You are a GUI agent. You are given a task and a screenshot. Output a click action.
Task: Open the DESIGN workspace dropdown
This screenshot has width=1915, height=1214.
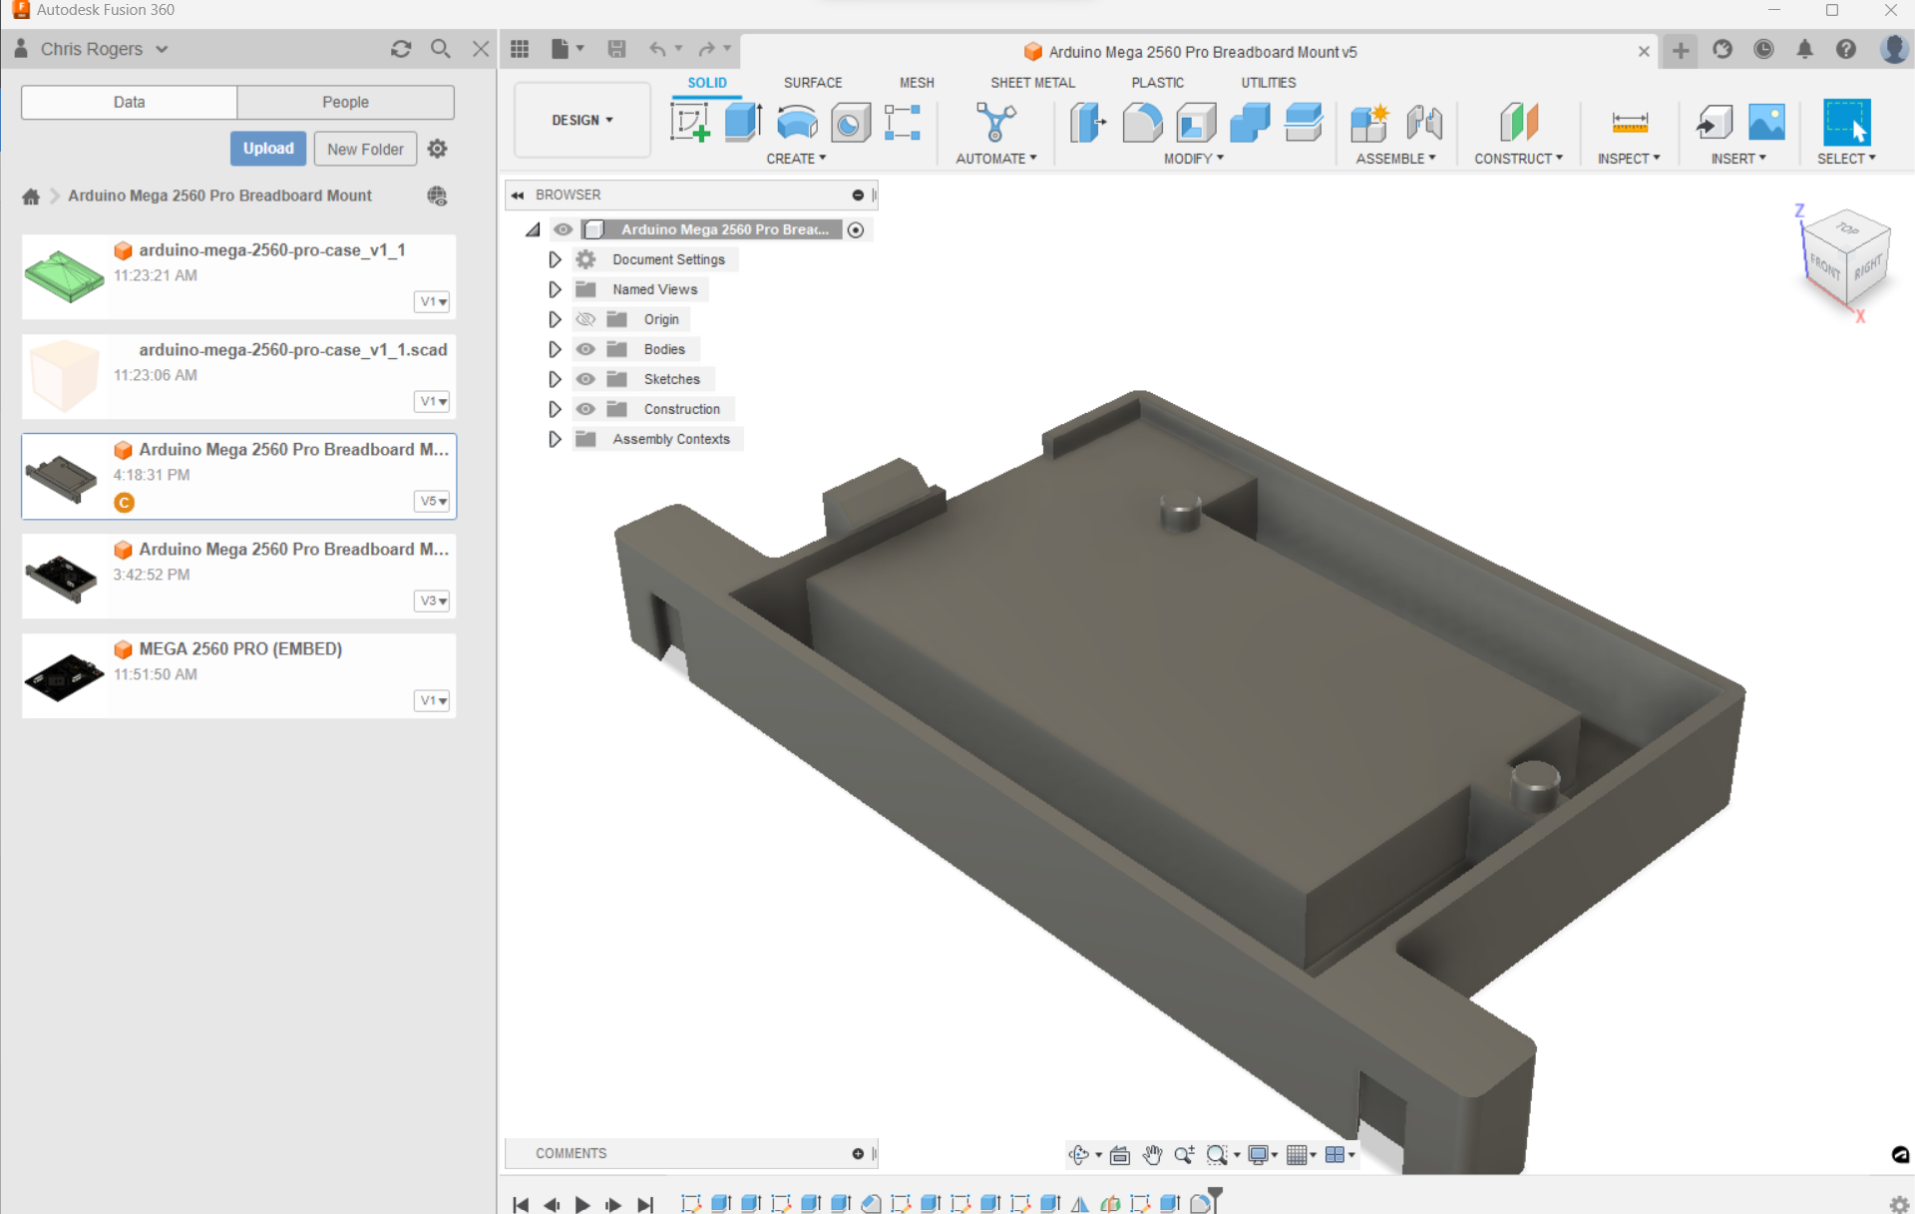tap(581, 120)
